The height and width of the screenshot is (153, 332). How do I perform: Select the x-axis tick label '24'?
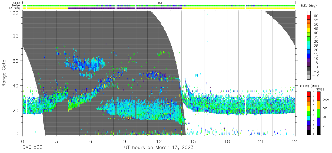tap(295, 141)
